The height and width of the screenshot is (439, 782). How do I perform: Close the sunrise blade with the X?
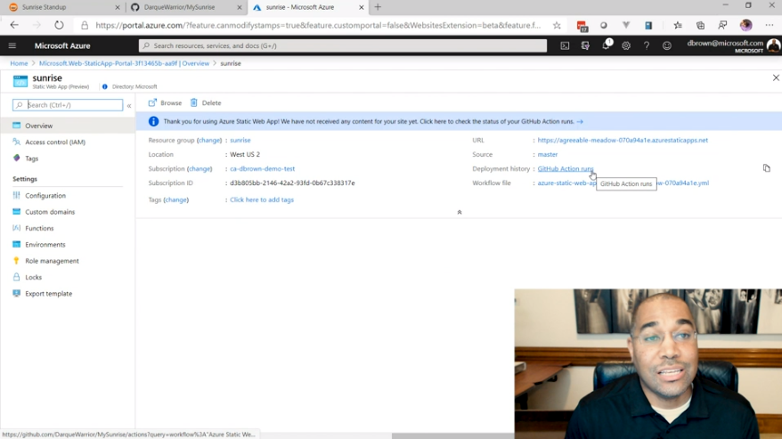coord(776,77)
